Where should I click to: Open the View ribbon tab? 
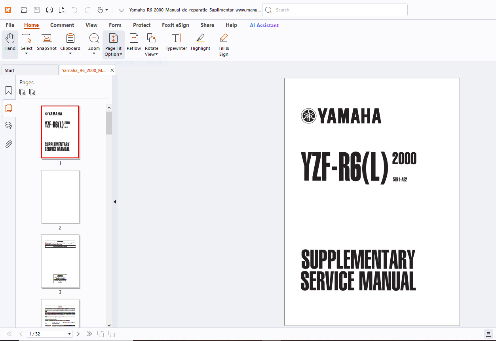pos(91,25)
